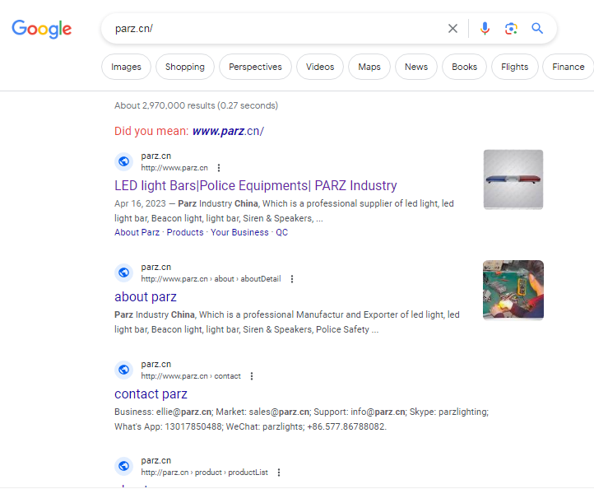Click globe favicon of productList result
This screenshot has height=489, width=594.
(x=124, y=466)
